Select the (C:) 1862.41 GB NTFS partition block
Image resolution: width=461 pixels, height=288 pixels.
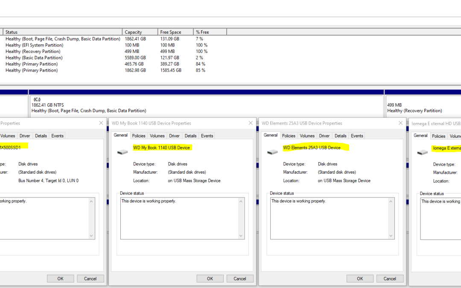(207, 106)
